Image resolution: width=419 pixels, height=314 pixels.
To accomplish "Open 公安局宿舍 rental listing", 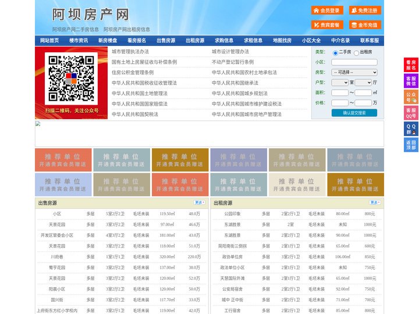I will [x=232, y=289].
